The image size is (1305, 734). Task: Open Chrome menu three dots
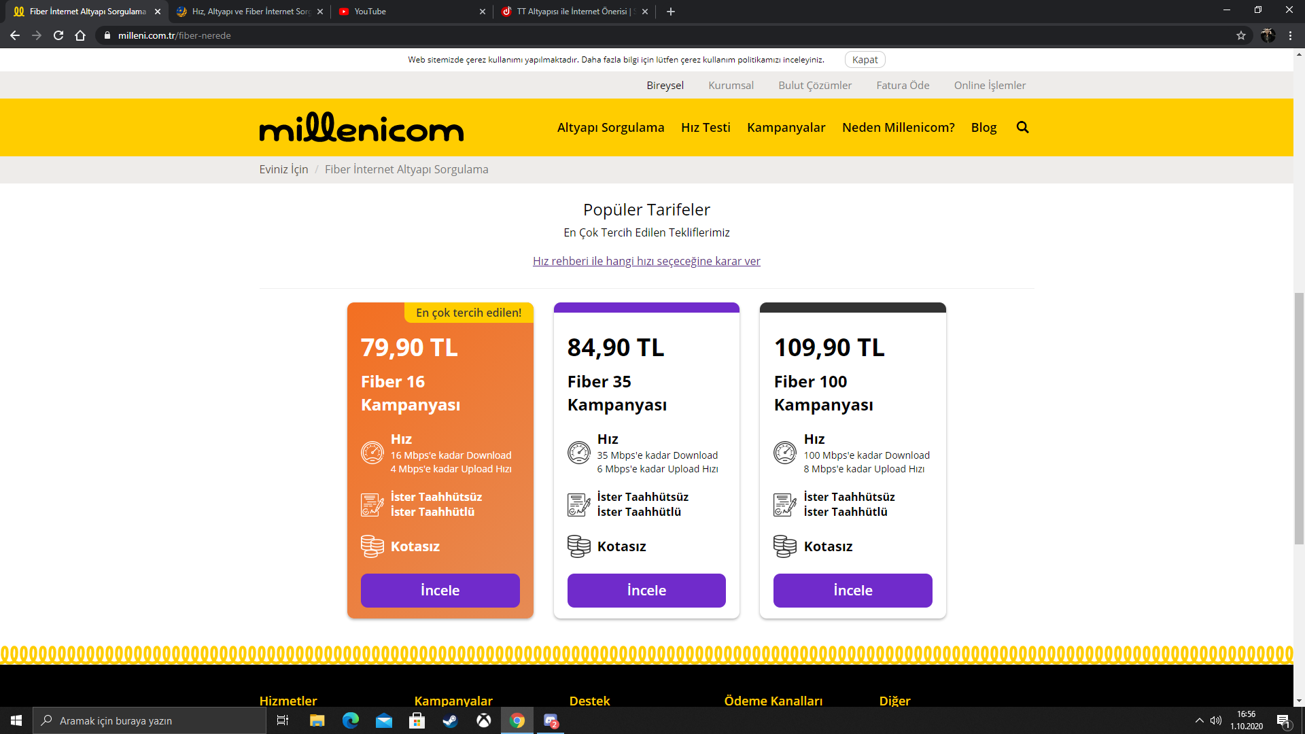1290,35
